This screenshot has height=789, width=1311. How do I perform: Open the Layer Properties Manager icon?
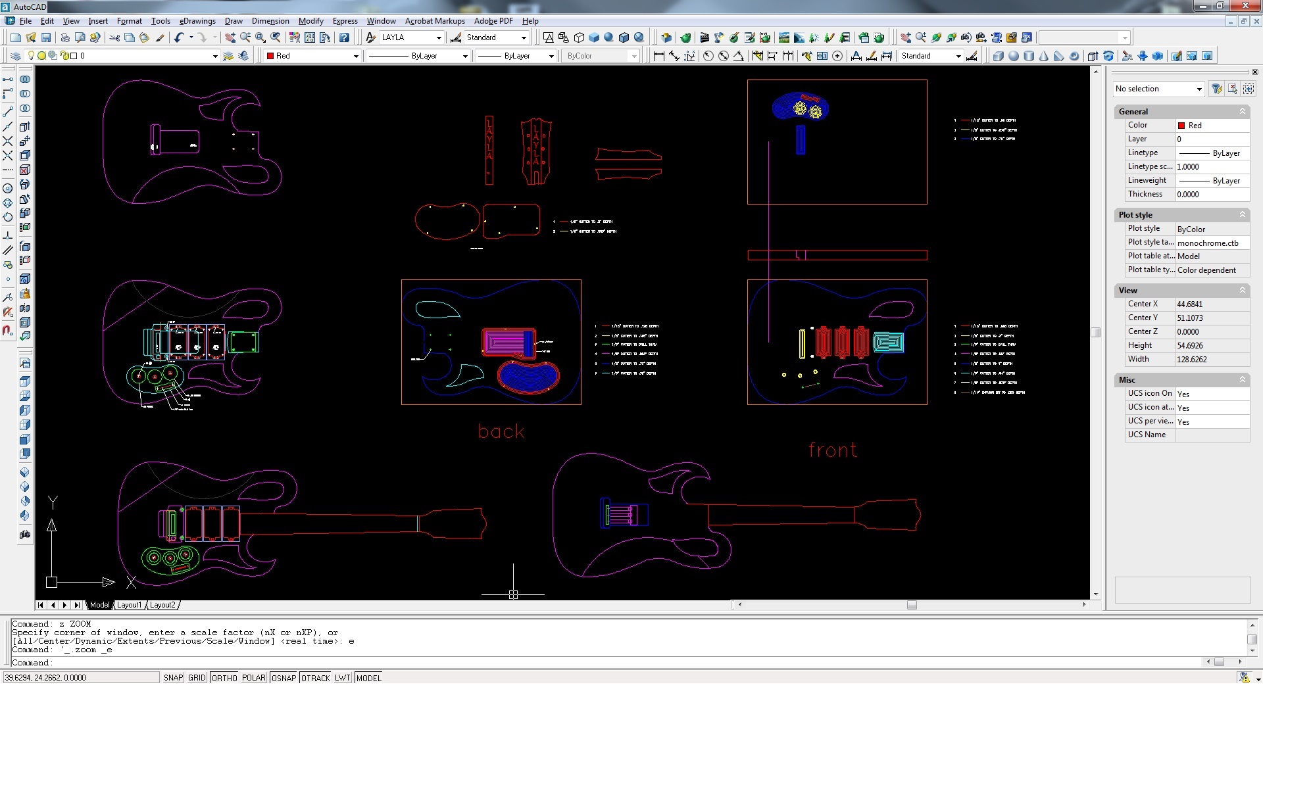coord(16,56)
